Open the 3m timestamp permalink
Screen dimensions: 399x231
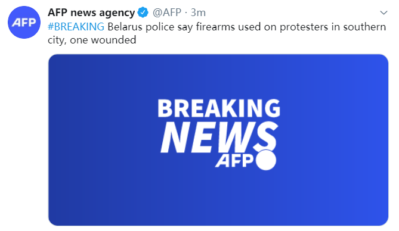tap(198, 13)
